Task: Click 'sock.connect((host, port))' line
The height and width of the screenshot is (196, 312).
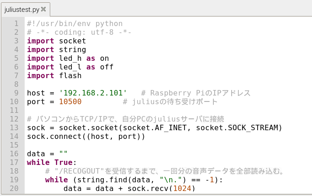Action: [86, 137]
